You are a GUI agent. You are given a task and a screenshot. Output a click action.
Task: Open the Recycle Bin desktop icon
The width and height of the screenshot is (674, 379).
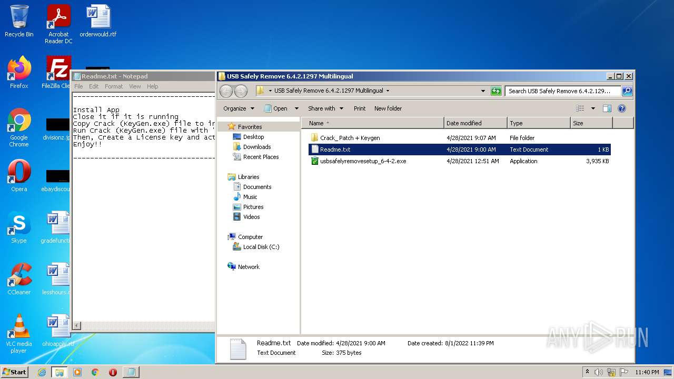pyautogui.click(x=19, y=21)
